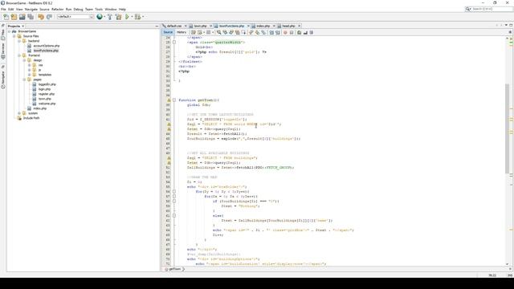This screenshot has height=289, width=514.
Task: Click the warning glyph beside function getTown line
Action: click(x=169, y=100)
